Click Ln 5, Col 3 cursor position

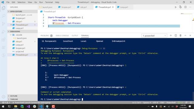point(136,103)
